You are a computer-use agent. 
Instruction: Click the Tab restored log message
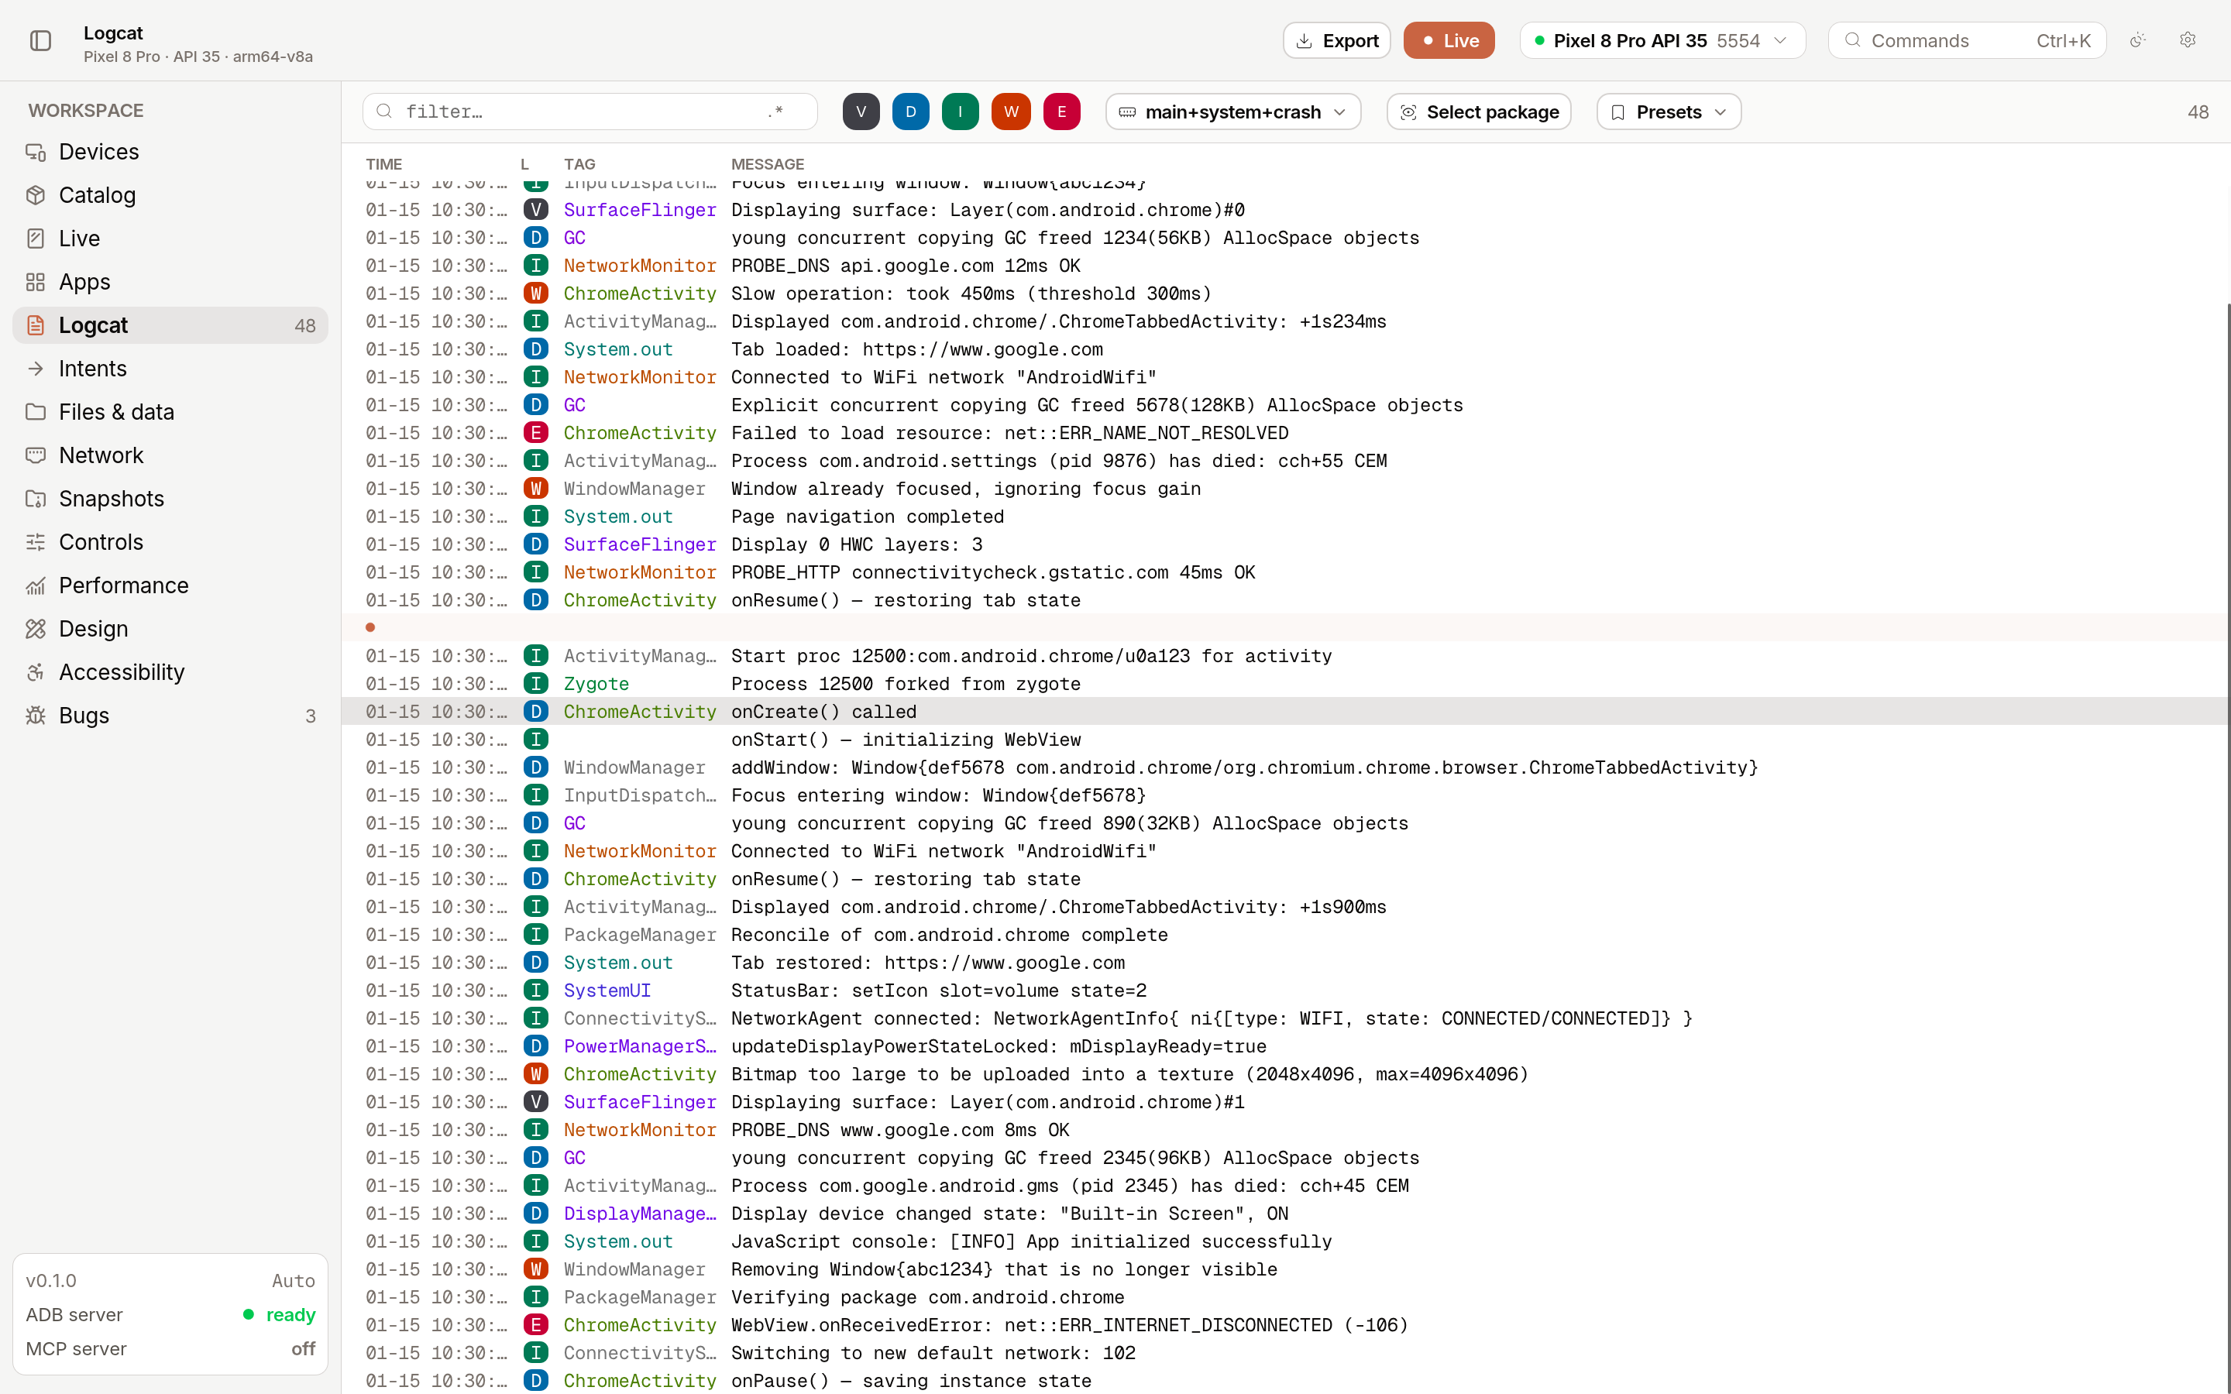[927, 963]
